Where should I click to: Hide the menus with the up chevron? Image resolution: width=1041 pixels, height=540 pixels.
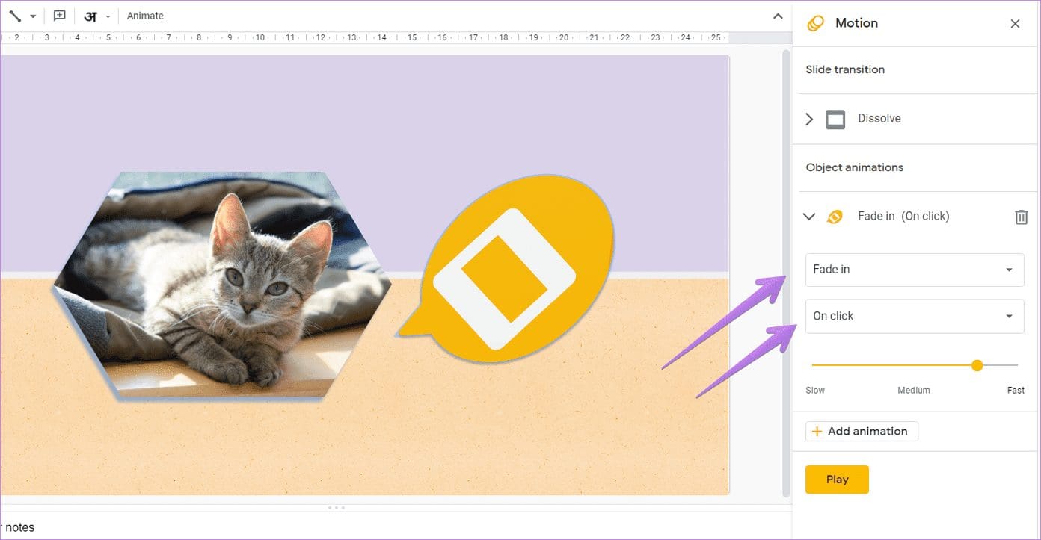tap(778, 16)
